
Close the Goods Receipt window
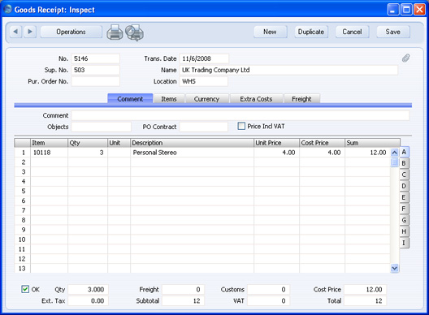click(x=419, y=10)
